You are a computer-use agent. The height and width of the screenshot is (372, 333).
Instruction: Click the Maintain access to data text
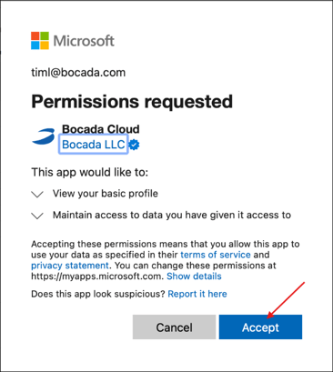(172, 215)
